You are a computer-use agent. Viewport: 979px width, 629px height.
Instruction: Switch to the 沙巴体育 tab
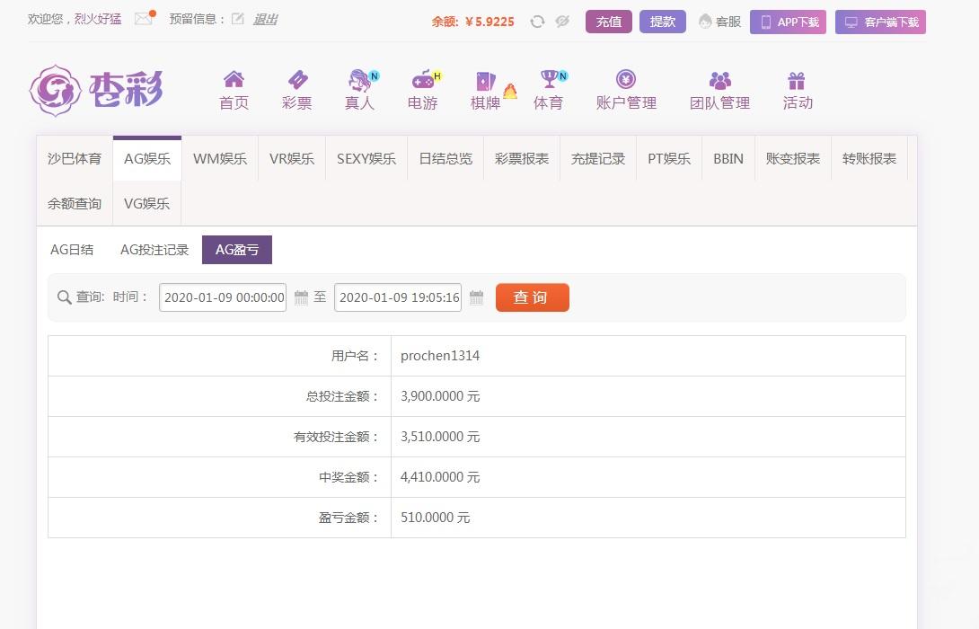click(75, 158)
